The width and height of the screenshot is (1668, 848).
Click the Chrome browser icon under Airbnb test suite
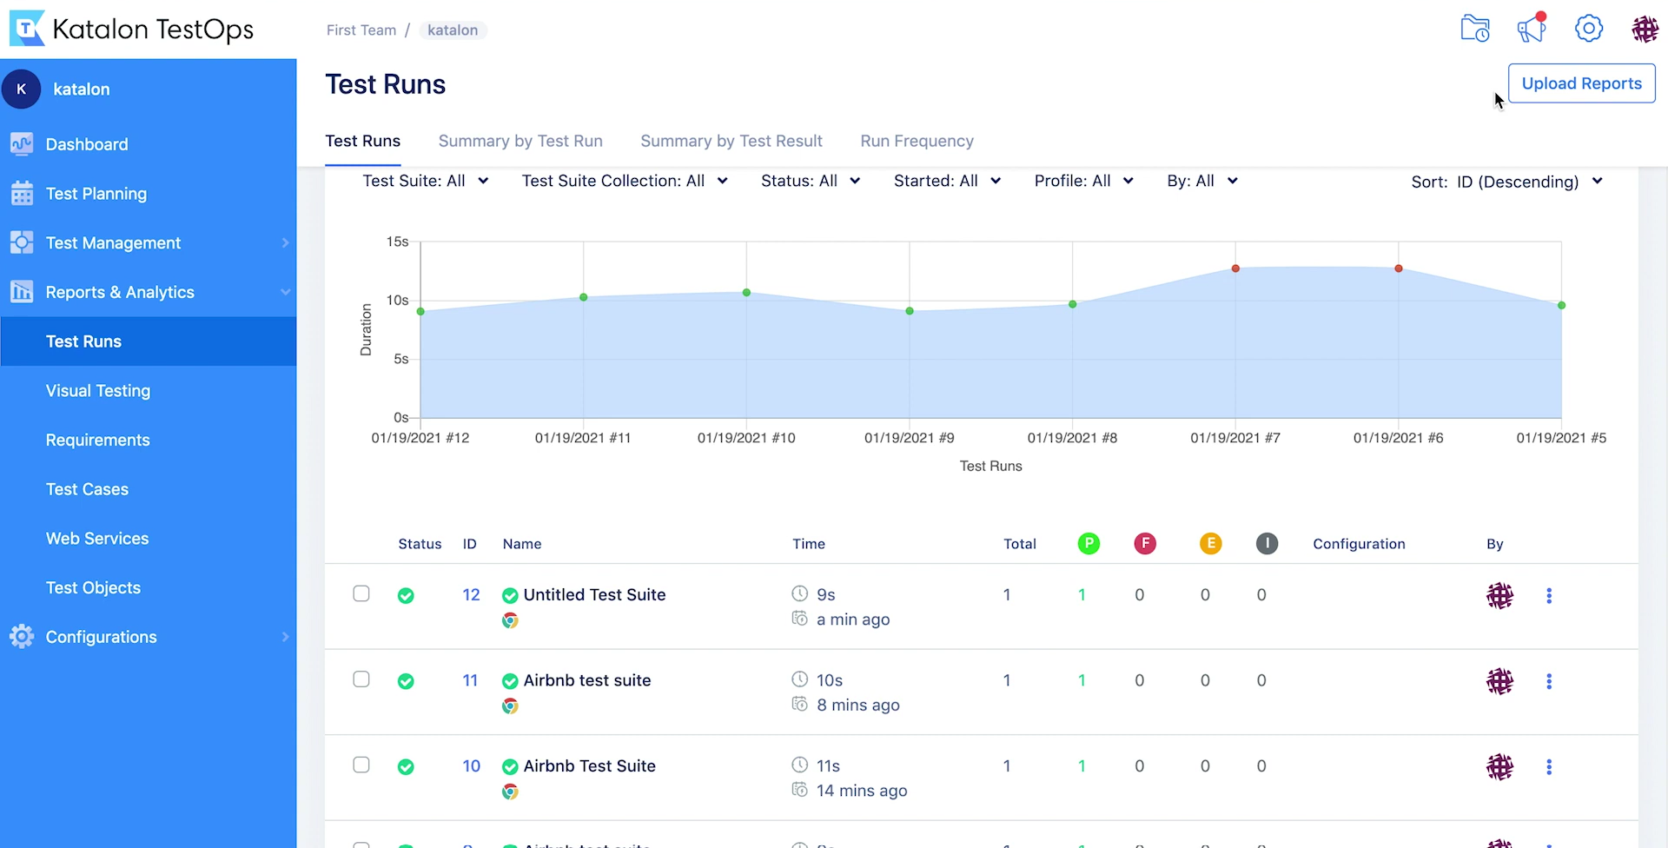click(510, 706)
